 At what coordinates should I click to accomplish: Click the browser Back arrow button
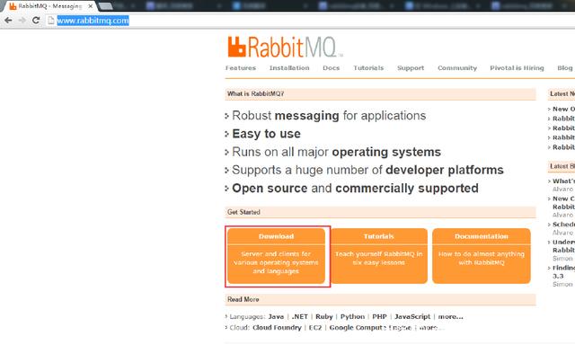[x=8, y=21]
